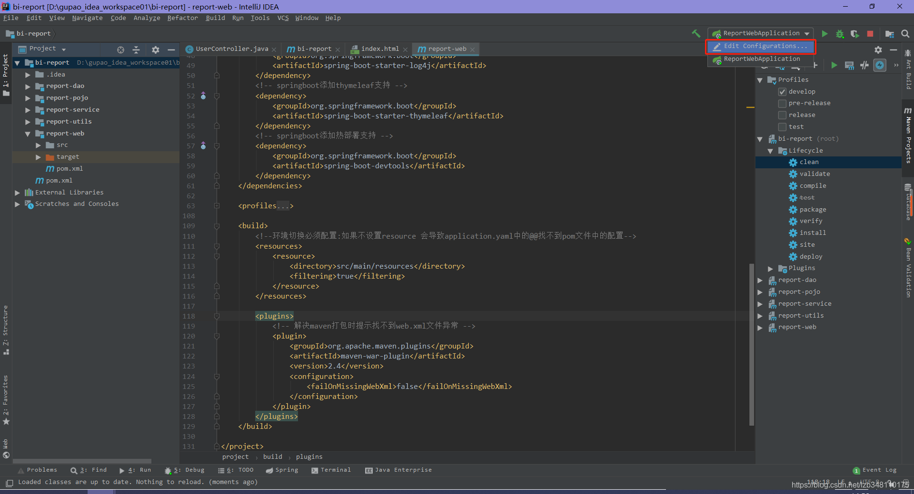Select Edit Configurations... menu entry
914x494 pixels.
click(x=761, y=46)
